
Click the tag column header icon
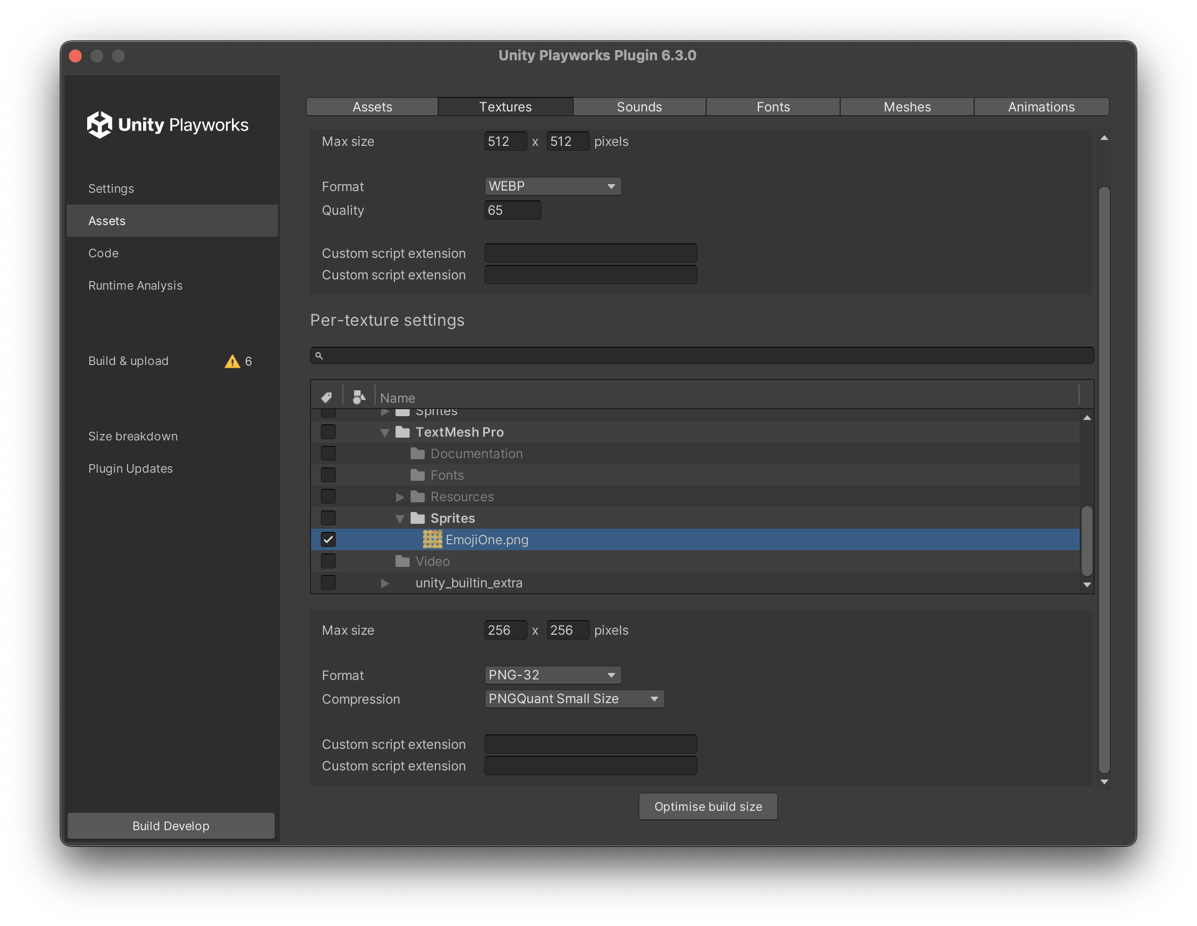(x=327, y=397)
